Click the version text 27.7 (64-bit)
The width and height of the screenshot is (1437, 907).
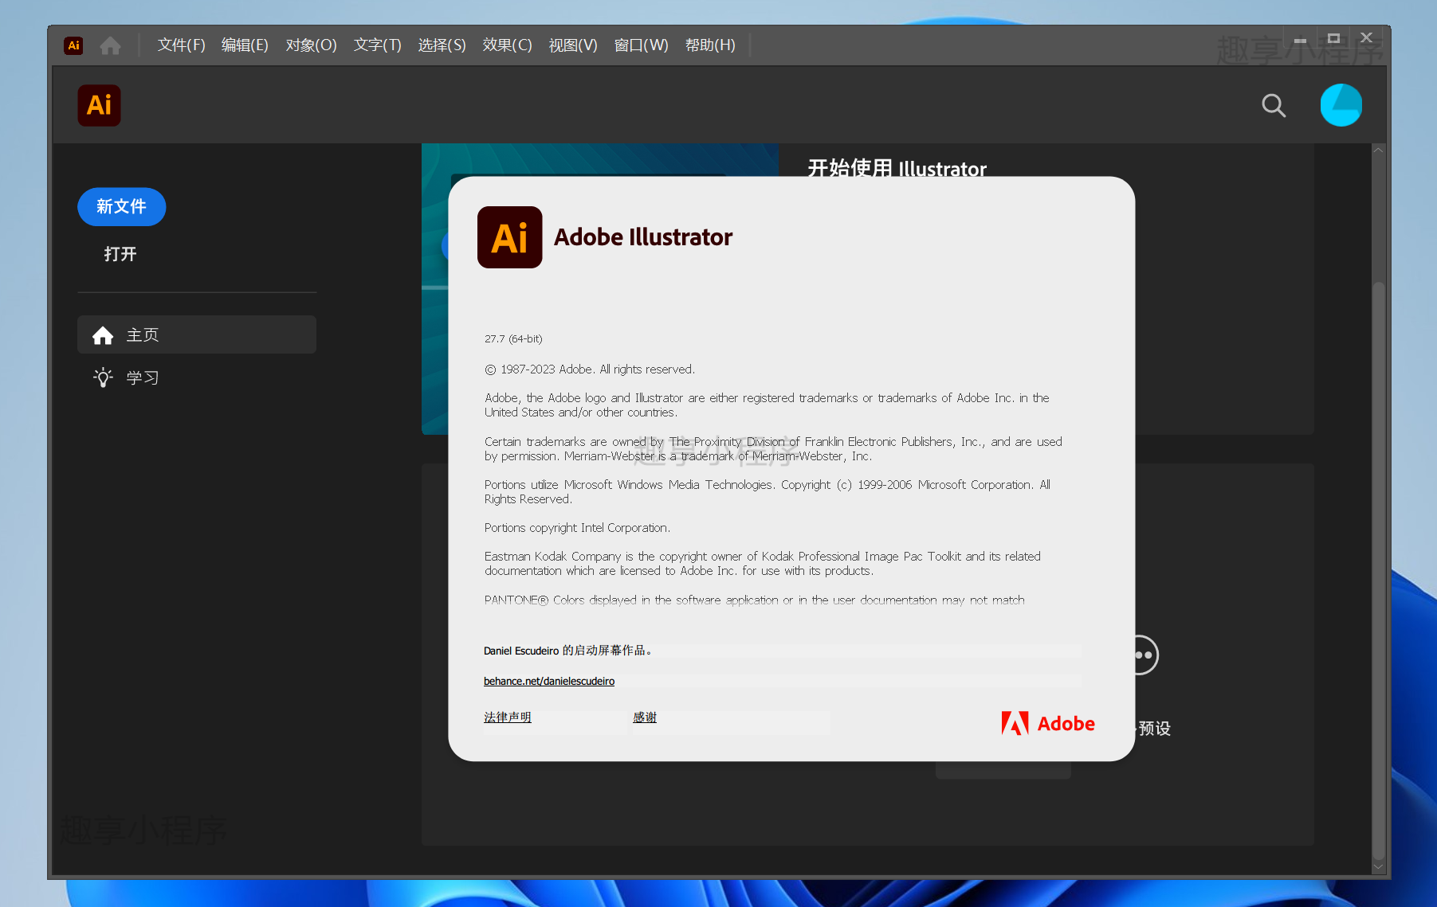click(x=513, y=338)
